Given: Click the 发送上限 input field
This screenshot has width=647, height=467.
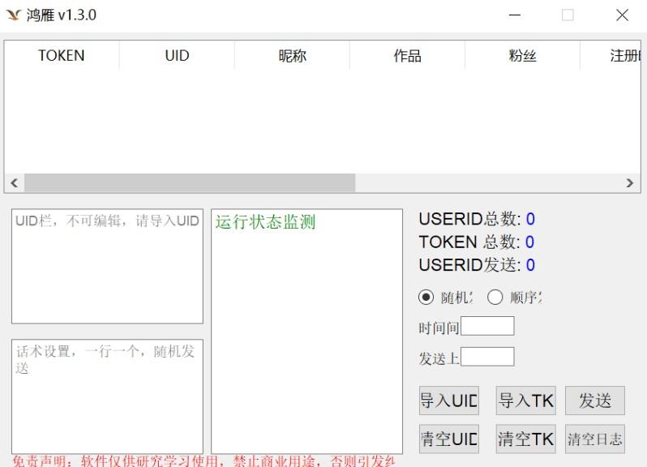Looking at the screenshot, I should (x=487, y=357).
